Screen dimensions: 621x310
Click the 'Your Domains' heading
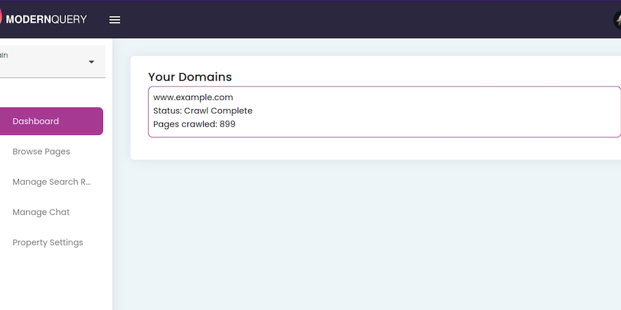[x=190, y=77]
